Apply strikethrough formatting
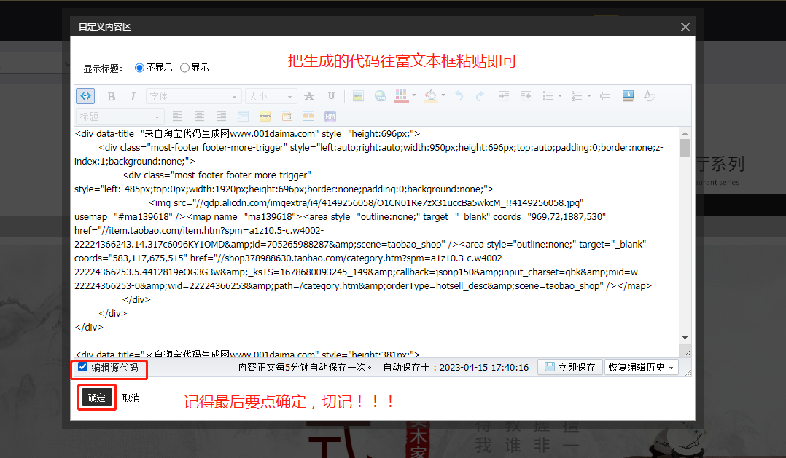 (x=309, y=96)
